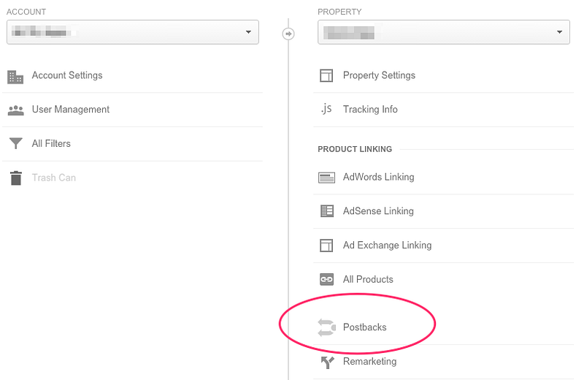Viewport: 584px width, 380px height.
Task: Click the User Management people icon
Action: [15, 110]
